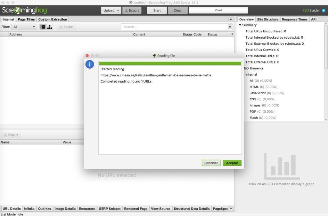Select CSS under Internal
This screenshot has height=216, width=328.
(262, 99)
